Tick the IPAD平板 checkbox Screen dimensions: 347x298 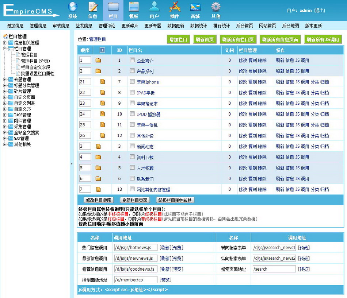132,92
